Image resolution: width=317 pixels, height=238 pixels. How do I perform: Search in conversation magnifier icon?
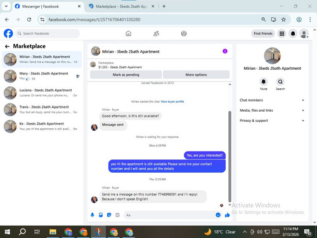[x=280, y=82]
